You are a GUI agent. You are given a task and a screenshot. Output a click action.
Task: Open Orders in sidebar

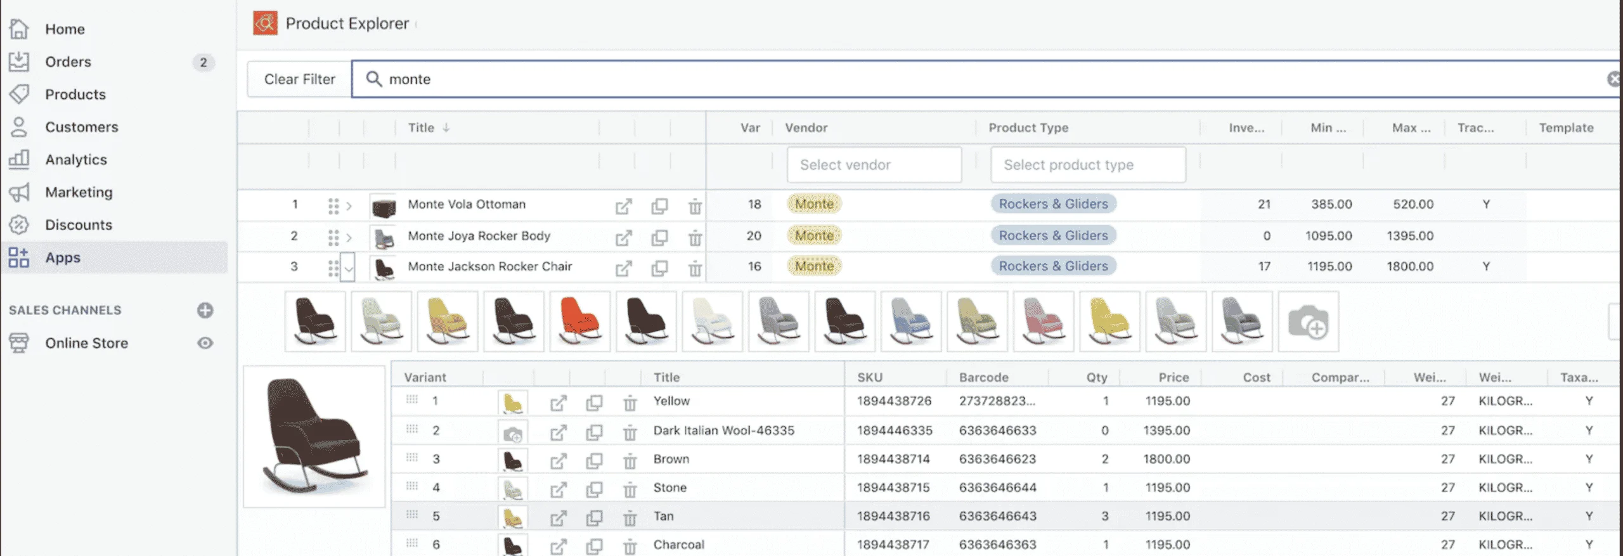tap(68, 61)
